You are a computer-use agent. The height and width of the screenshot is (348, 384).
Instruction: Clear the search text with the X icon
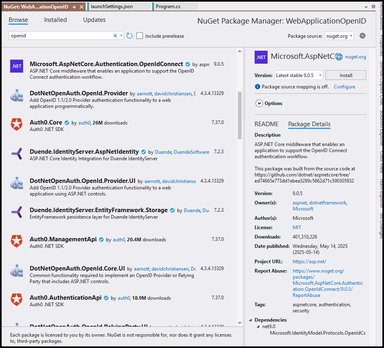tap(115, 36)
